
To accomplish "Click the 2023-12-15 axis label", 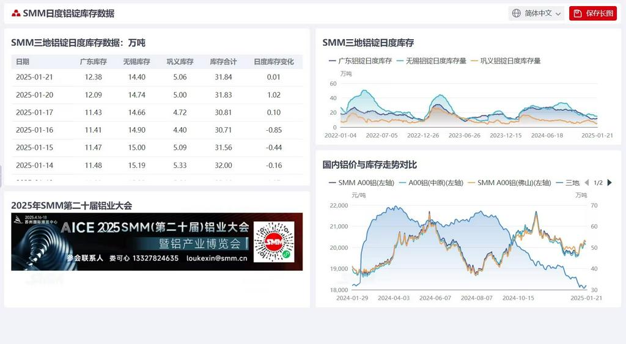I will 506,135.
